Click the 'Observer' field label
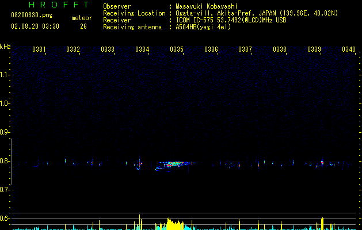The height and width of the screenshot is (230, 362). click(117, 6)
